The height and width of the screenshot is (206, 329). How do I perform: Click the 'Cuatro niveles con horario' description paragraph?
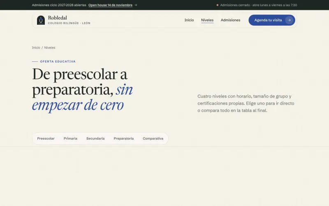pyautogui.click(x=246, y=103)
